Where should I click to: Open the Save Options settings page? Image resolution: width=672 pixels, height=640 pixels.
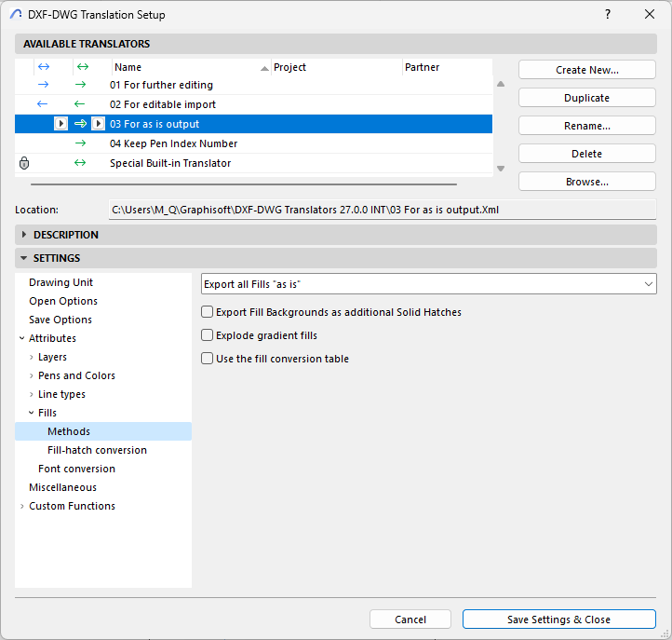point(61,320)
